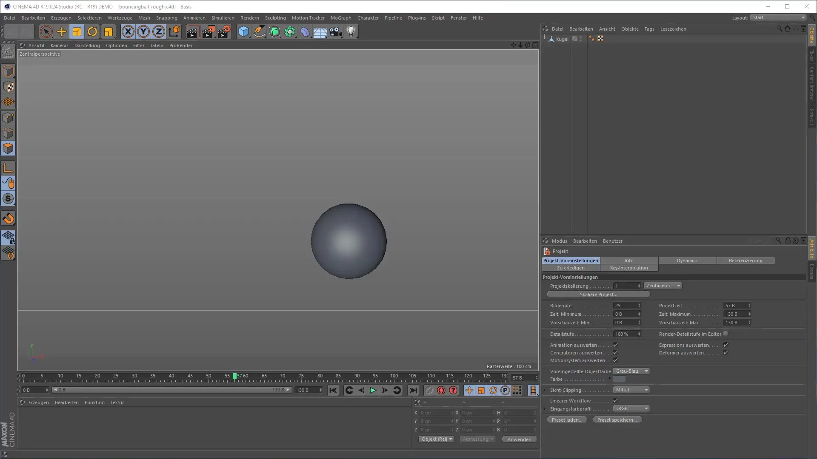The width and height of the screenshot is (817, 459).
Task: Switch to the Key-Interpolation tab
Action: point(629,268)
